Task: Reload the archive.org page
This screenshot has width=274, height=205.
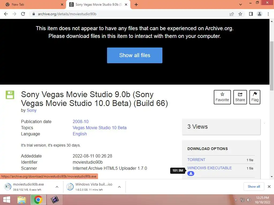Action: click(23, 14)
